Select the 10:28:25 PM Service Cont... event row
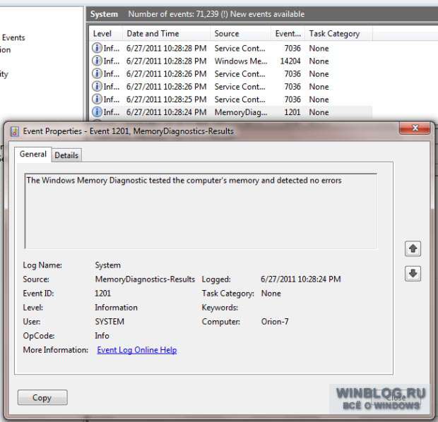The width and height of the screenshot is (438, 422). (231, 100)
